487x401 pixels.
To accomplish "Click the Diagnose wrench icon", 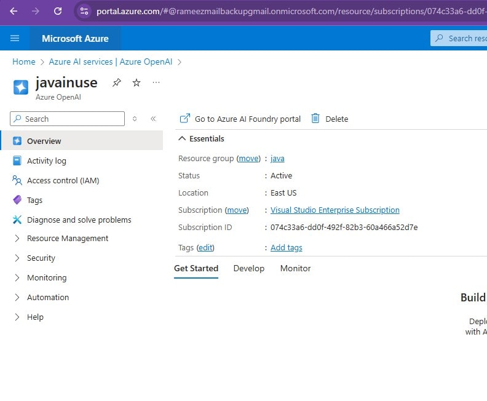I will coord(17,220).
